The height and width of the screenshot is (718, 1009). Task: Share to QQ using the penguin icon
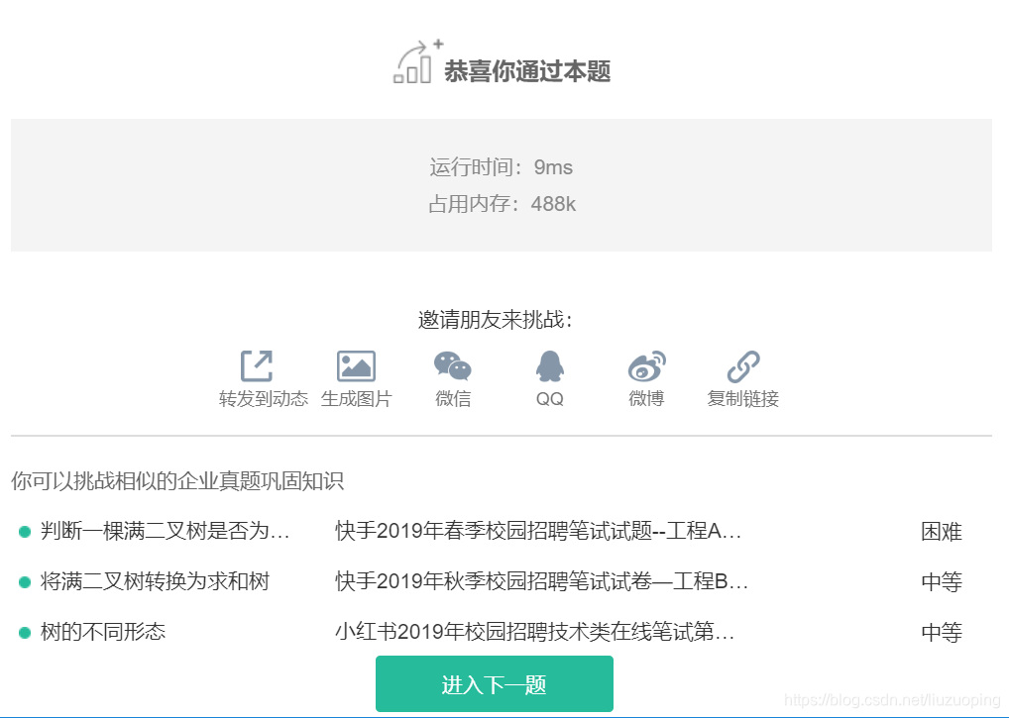click(x=549, y=365)
